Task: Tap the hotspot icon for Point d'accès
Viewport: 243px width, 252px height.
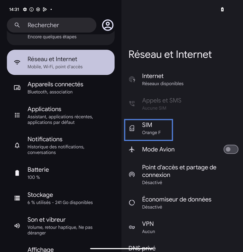Action: 132,174
